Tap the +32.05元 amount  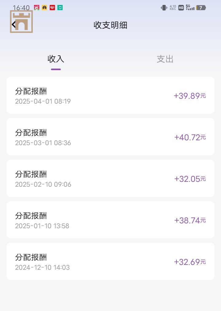tap(190, 179)
